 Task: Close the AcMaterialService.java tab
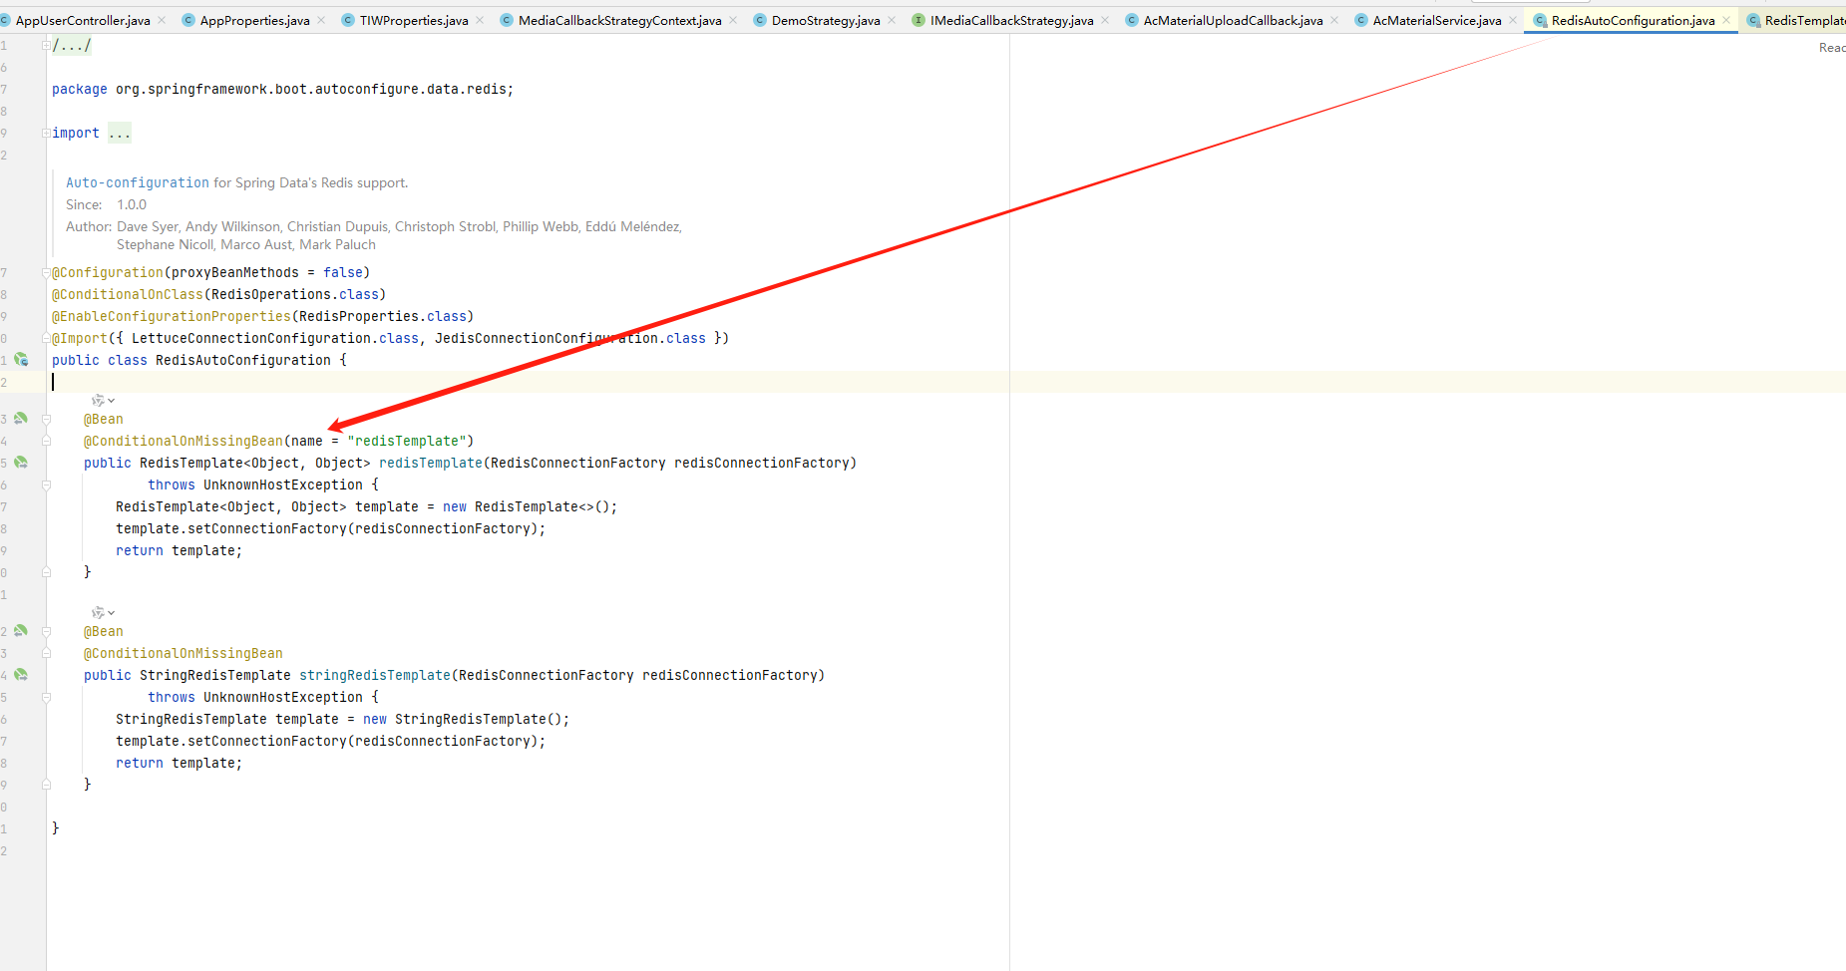coord(1513,20)
